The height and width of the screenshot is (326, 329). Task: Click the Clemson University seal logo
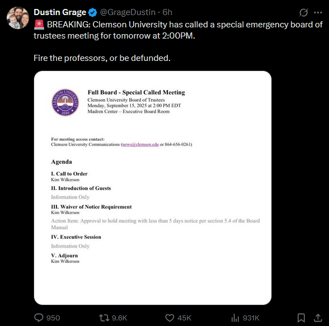[65, 102]
